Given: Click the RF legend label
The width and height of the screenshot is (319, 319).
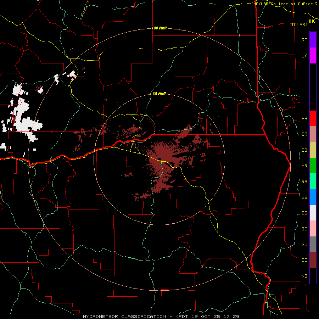Looking at the screenshot, I should tap(304, 40).
